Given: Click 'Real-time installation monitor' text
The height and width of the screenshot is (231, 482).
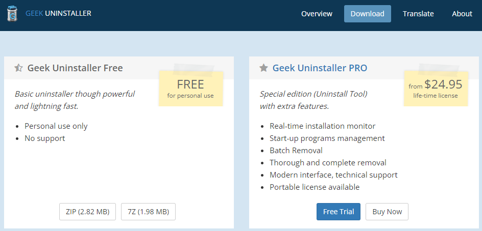Looking at the screenshot, I should point(323,126).
